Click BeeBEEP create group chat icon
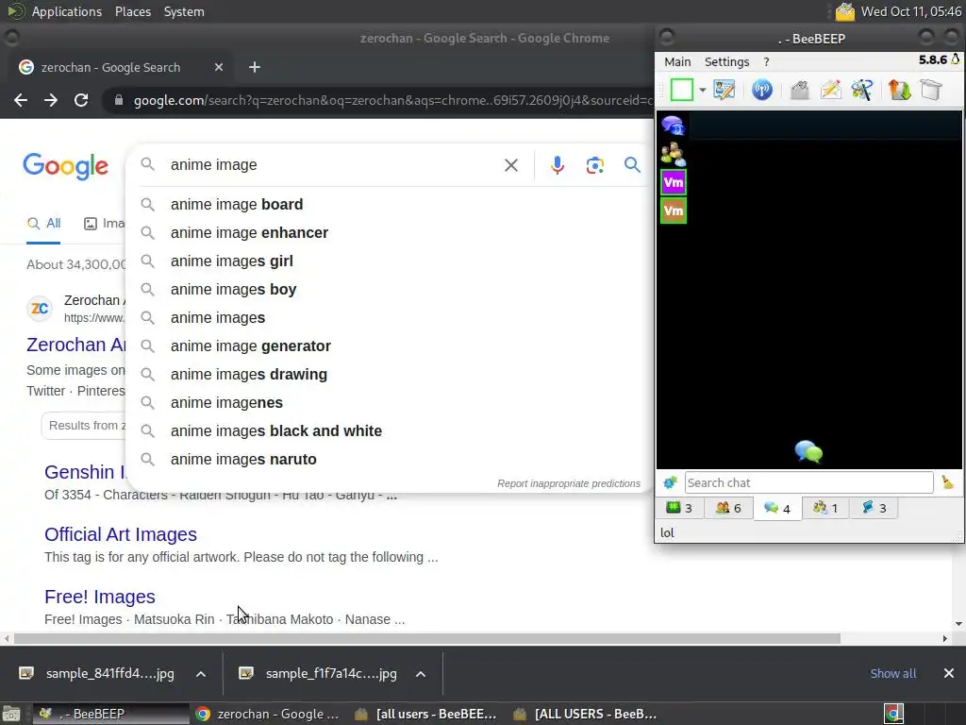 point(862,90)
